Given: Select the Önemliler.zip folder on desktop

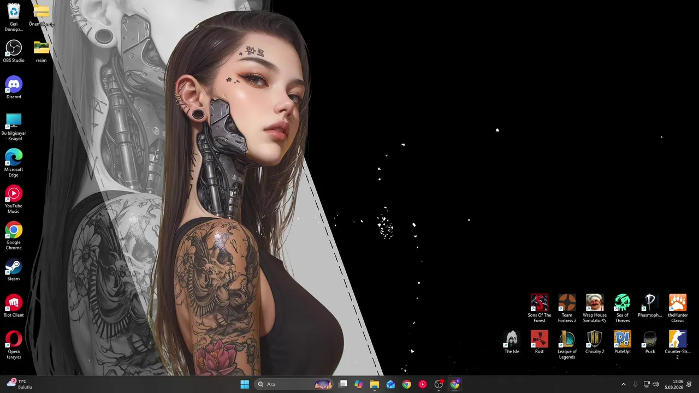Looking at the screenshot, I should tap(42, 15).
